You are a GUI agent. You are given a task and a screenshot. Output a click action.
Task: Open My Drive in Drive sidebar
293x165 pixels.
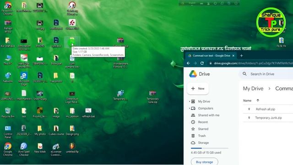tap(204, 101)
